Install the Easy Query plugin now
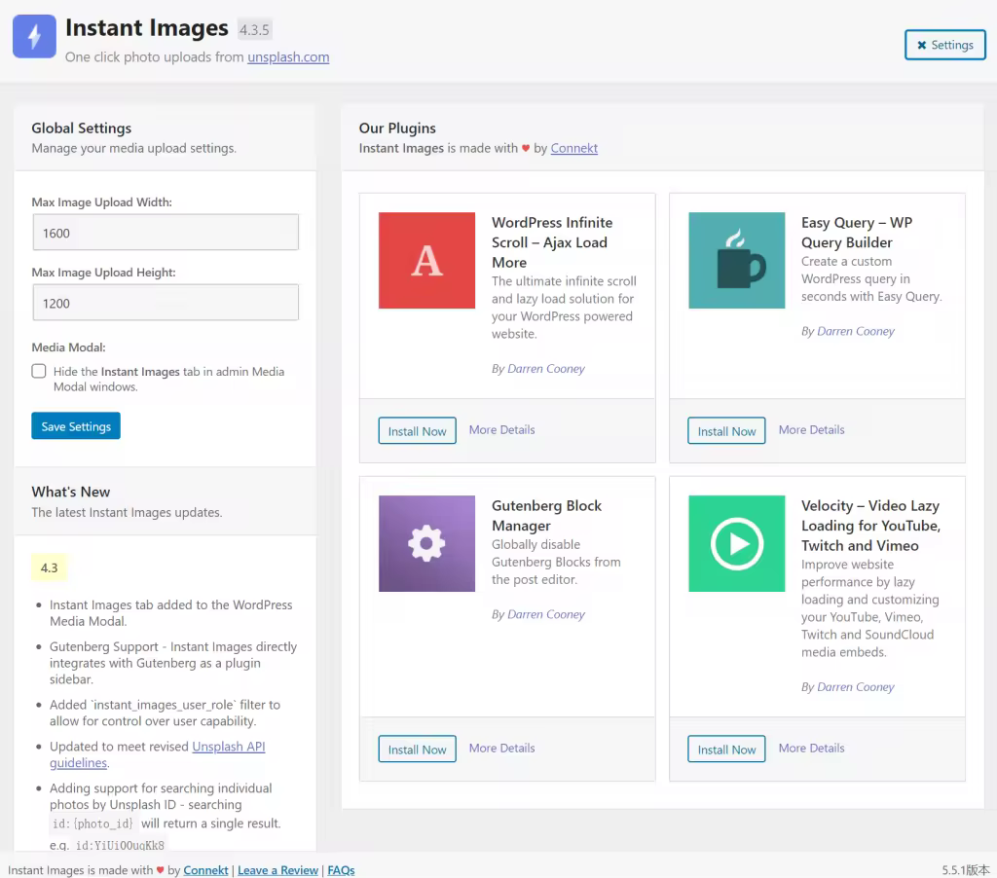 726,430
